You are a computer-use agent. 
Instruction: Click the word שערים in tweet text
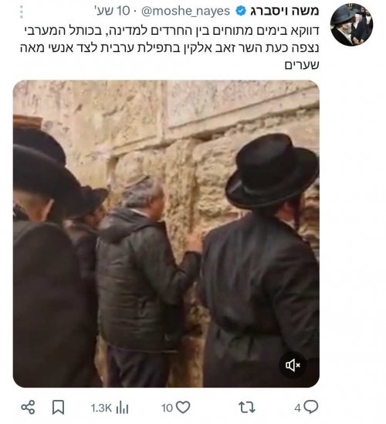click(x=302, y=65)
